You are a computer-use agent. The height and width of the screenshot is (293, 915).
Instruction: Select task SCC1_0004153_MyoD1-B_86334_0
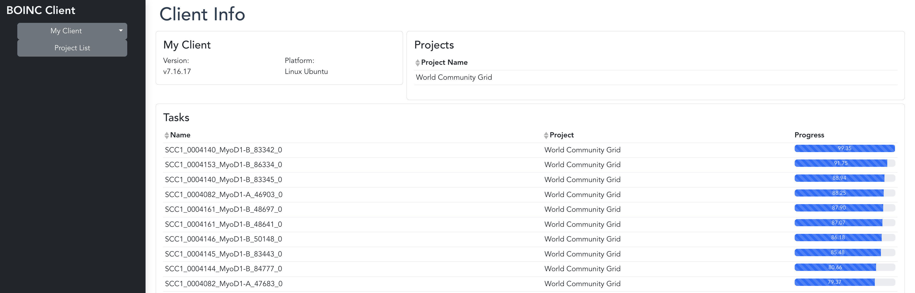[223, 165]
